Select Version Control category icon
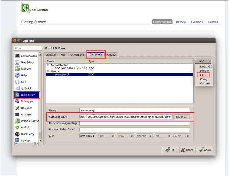This screenshot has width=229, height=176. coord(17,121)
